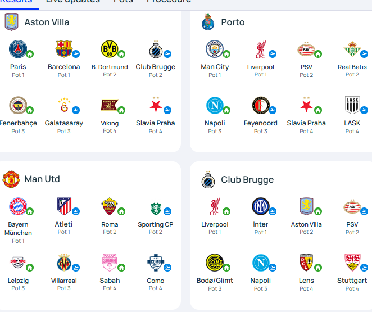372x312 pixels.
Task: Click the home badge next to Paris
Action: [x=30, y=54]
